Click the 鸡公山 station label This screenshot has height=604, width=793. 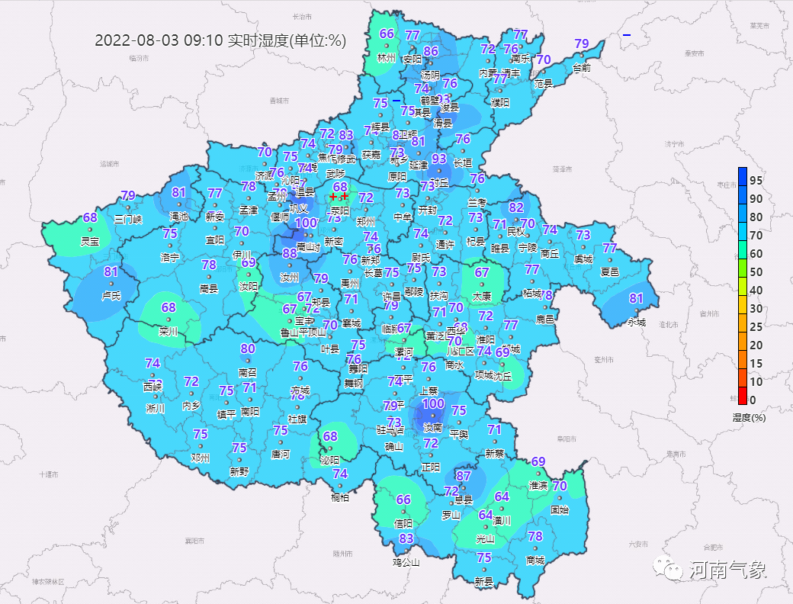pyautogui.click(x=406, y=562)
